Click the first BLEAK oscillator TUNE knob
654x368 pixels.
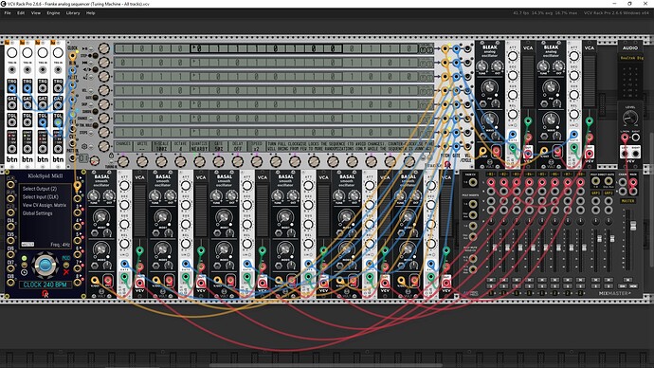[482, 66]
